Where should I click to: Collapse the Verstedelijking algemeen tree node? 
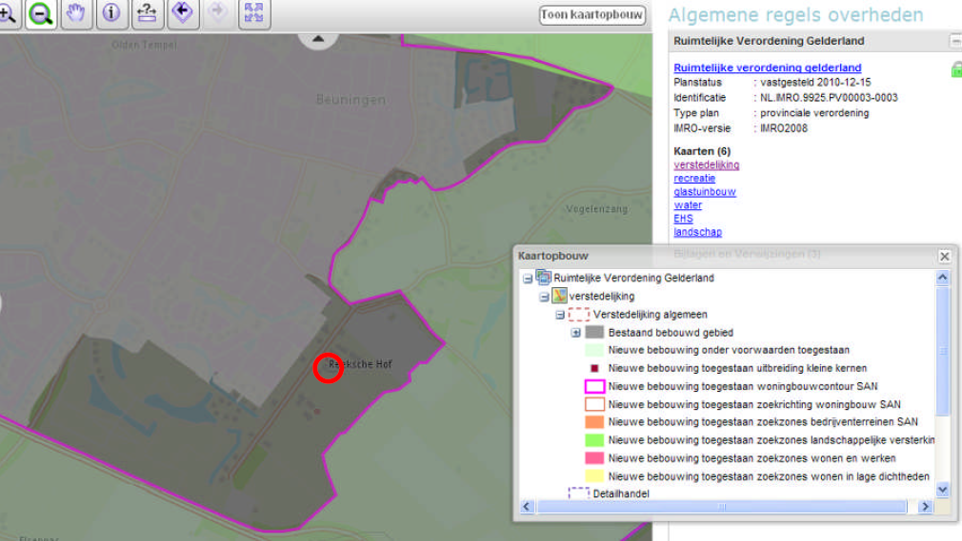coord(560,315)
